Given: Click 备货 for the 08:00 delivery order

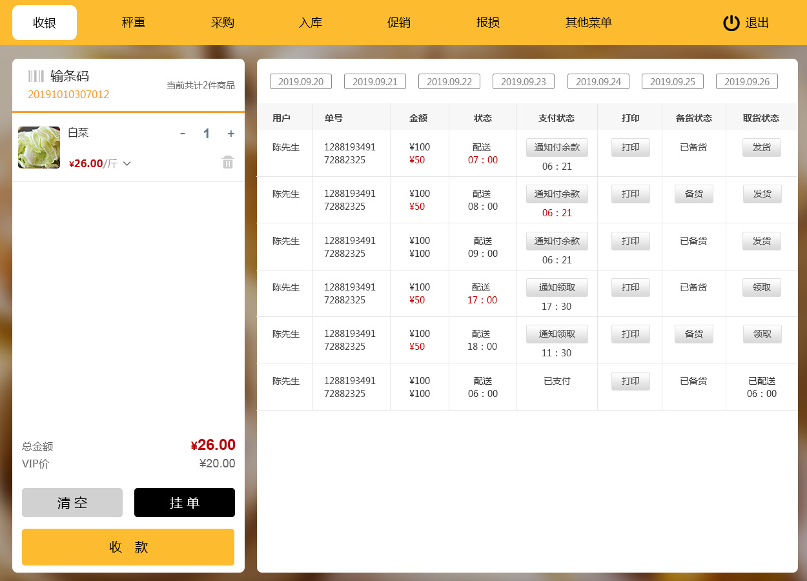Looking at the screenshot, I should [x=693, y=194].
